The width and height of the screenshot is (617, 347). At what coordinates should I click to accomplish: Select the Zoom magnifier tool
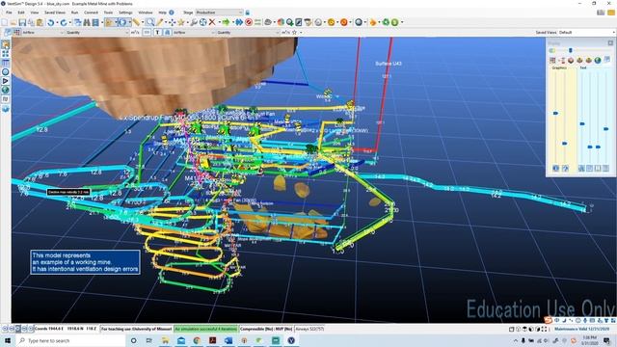pos(150,22)
